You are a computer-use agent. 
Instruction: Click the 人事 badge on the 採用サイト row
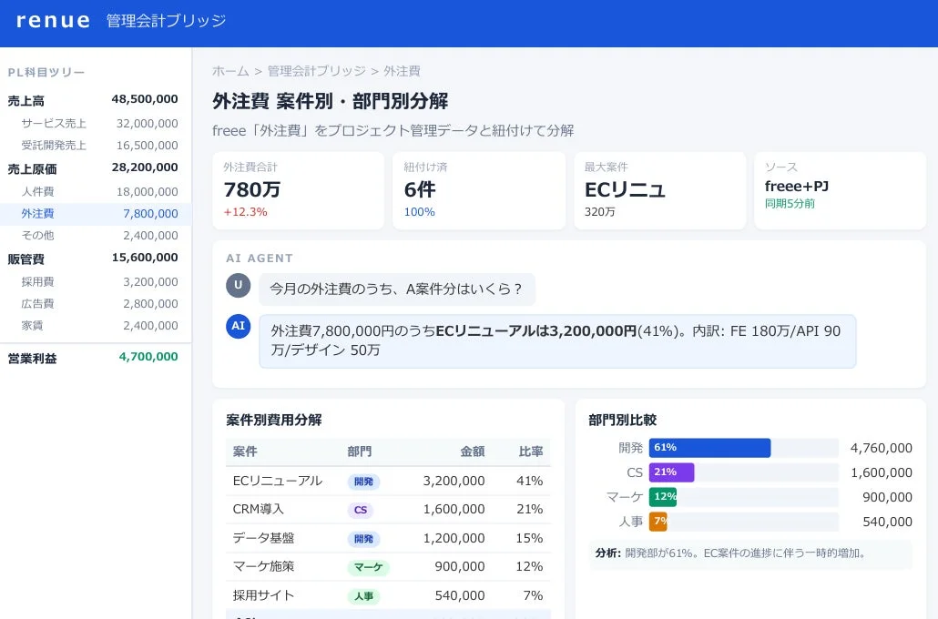(362, 595)
